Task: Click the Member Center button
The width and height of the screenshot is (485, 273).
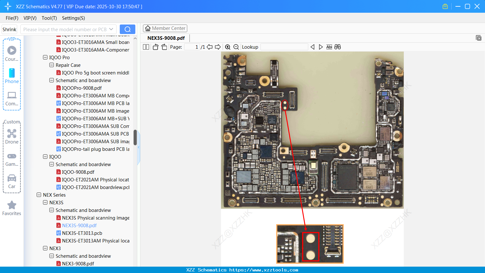Action: tap(165, 28)
